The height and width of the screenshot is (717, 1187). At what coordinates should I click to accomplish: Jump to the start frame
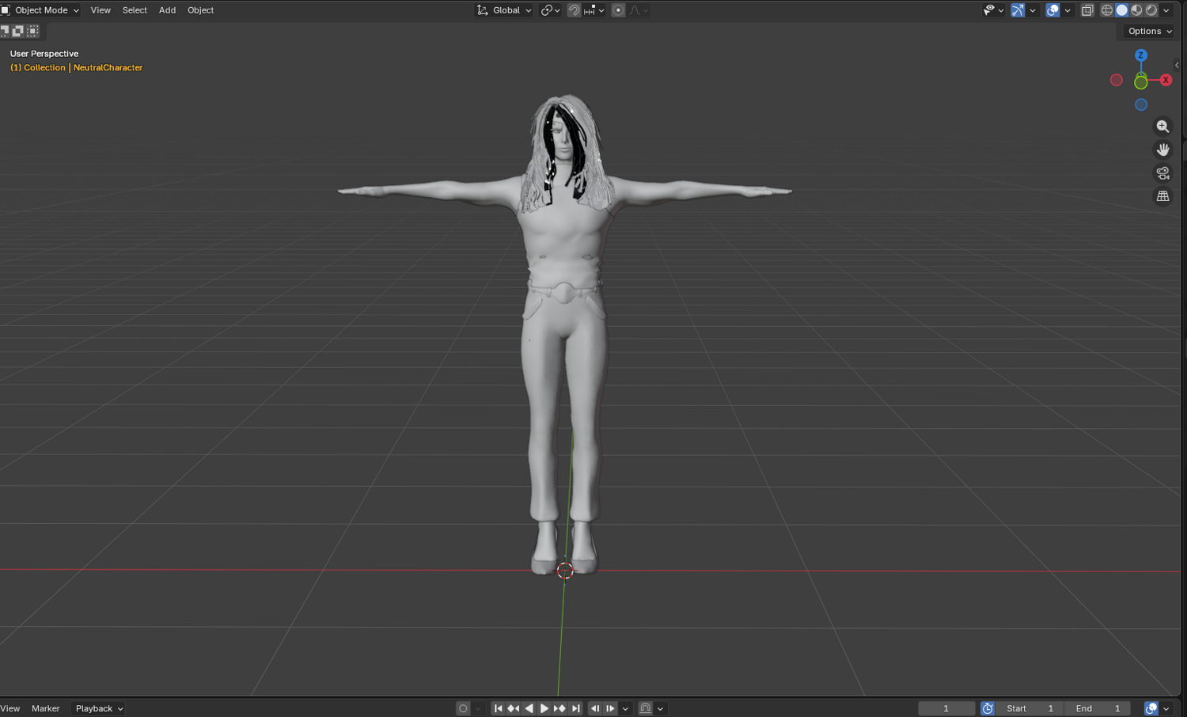pos(499,708)
